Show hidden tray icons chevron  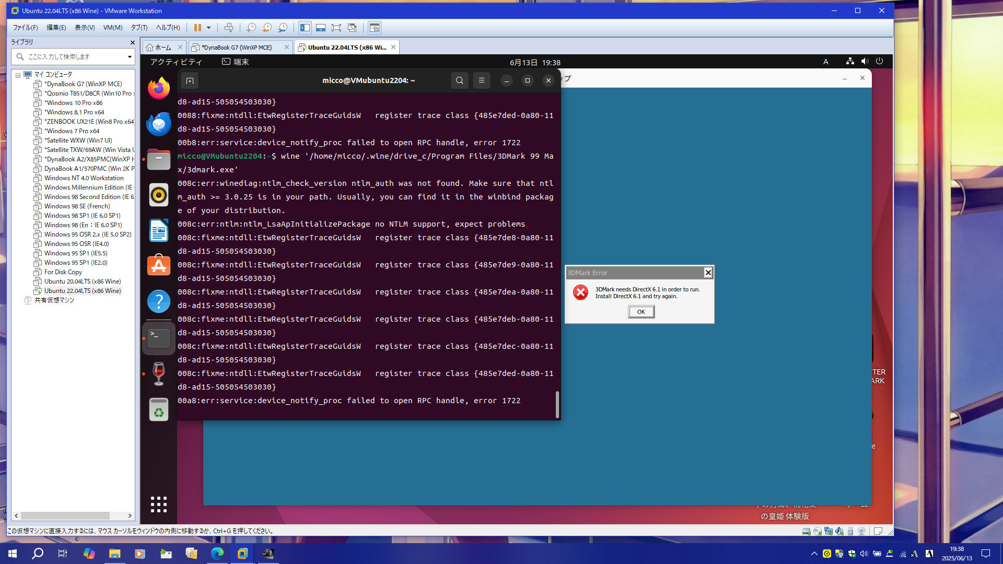[814, 554]
